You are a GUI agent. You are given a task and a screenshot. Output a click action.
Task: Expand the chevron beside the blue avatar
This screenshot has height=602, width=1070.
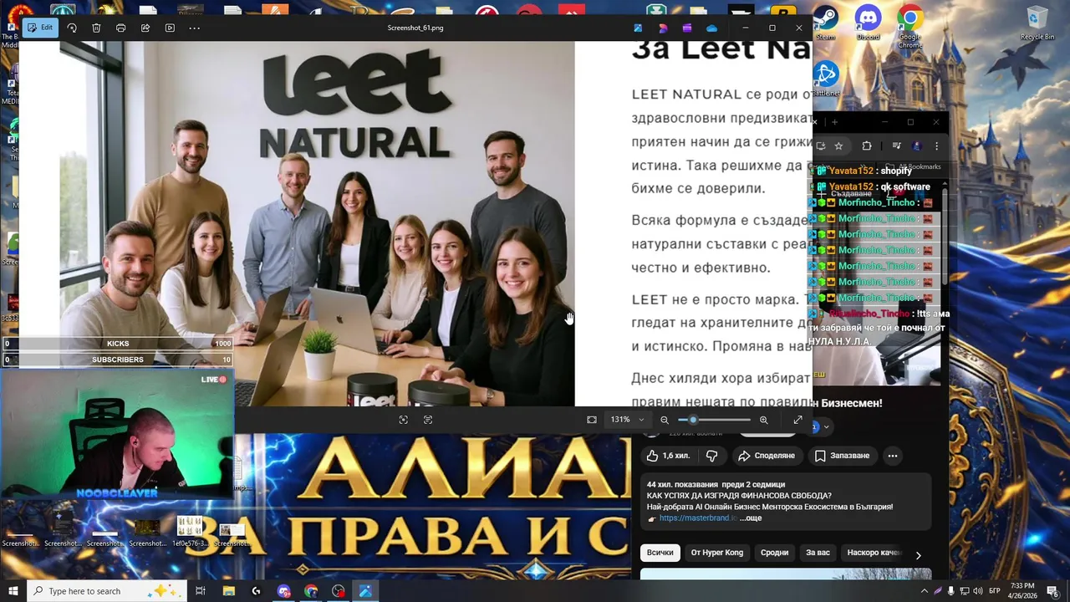tap(826, 427)
